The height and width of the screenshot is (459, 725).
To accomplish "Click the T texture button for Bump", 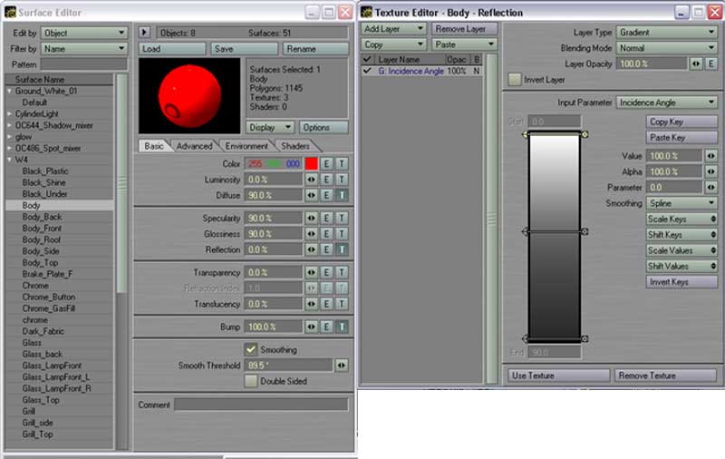I will (x=342, y=327).
